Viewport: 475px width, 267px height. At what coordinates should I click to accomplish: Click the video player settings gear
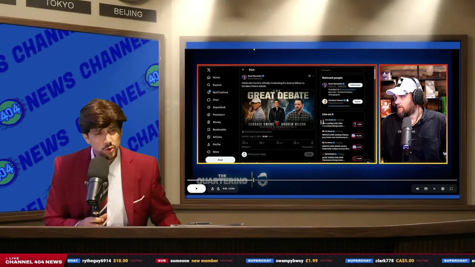pos(443,189)
